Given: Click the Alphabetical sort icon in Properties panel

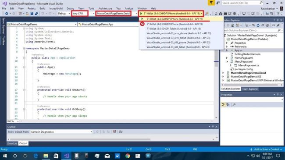Looking at the screenshot, I should [x=228, y=104].
